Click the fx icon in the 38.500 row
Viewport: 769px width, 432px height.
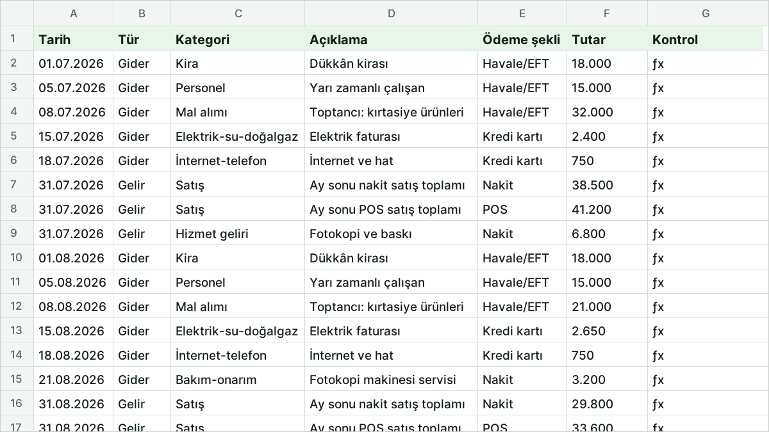pos(658,186)
